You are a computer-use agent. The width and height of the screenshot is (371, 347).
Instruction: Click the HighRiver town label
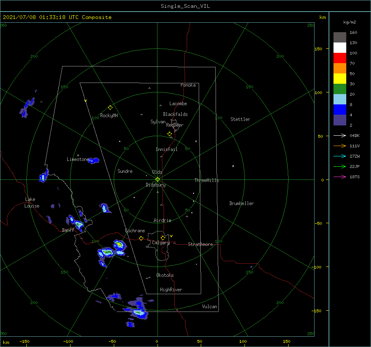click(171, 290)
